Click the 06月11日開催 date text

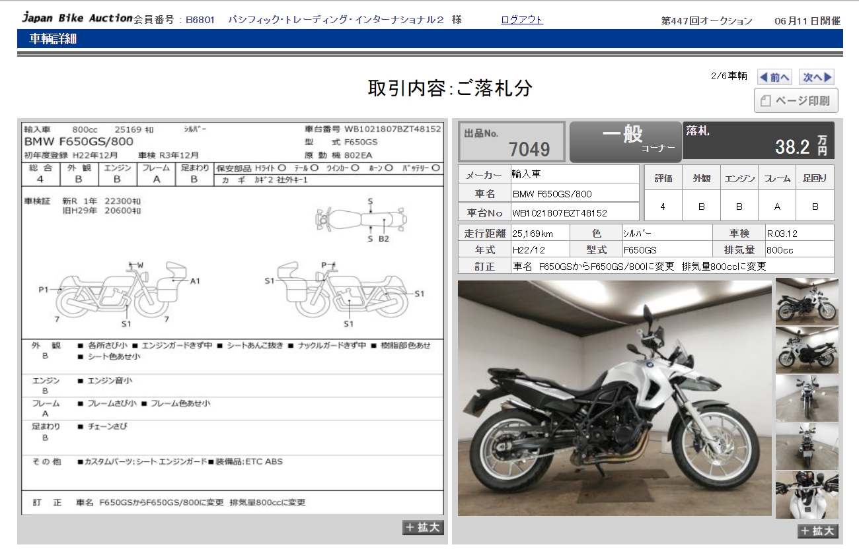point(807,21)
